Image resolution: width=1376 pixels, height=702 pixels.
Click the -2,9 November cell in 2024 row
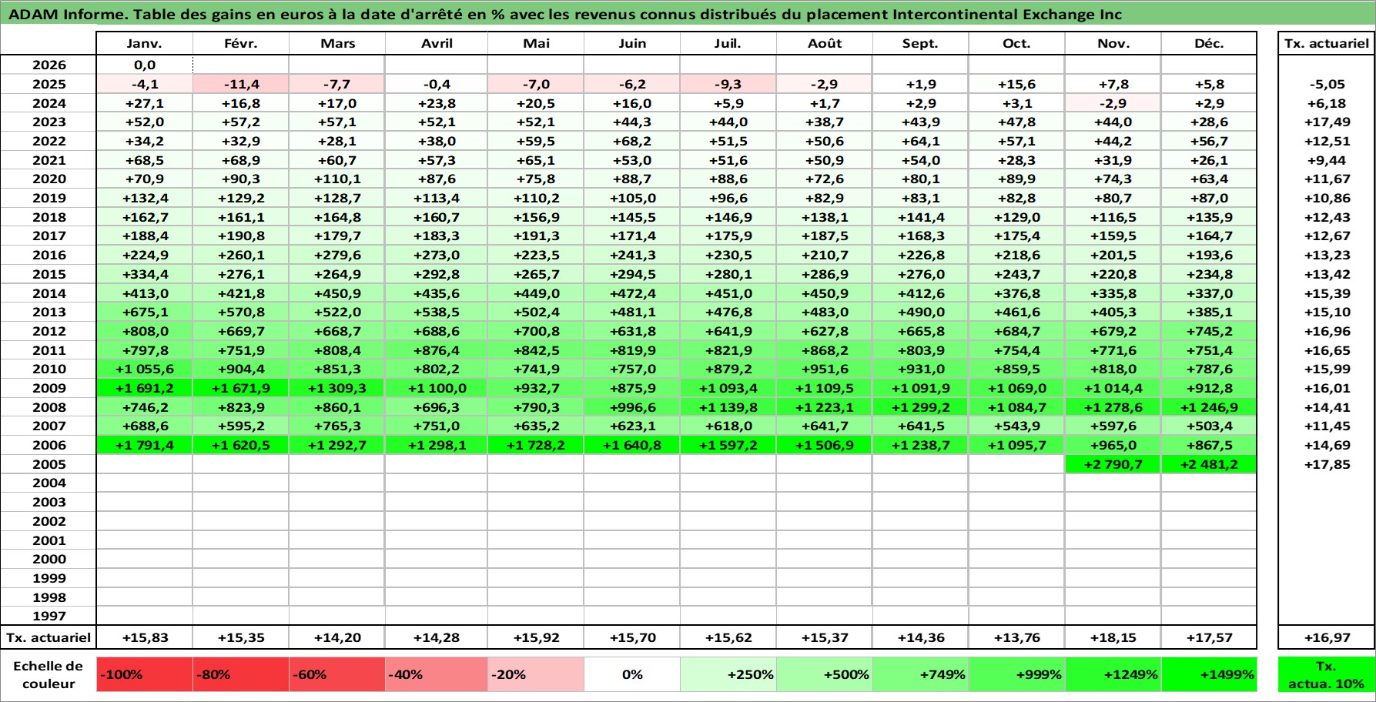click(1113, 103)
